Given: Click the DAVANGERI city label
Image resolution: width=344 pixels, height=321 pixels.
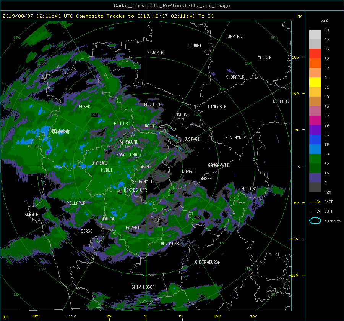Looking at the screenshot, I should pyautogui.click(x=171, y=244).
